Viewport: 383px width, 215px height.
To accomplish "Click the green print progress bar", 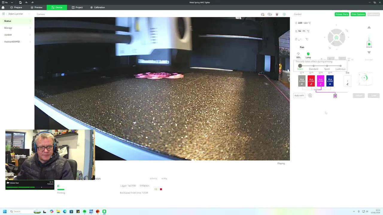I will (x=61, y=189).
